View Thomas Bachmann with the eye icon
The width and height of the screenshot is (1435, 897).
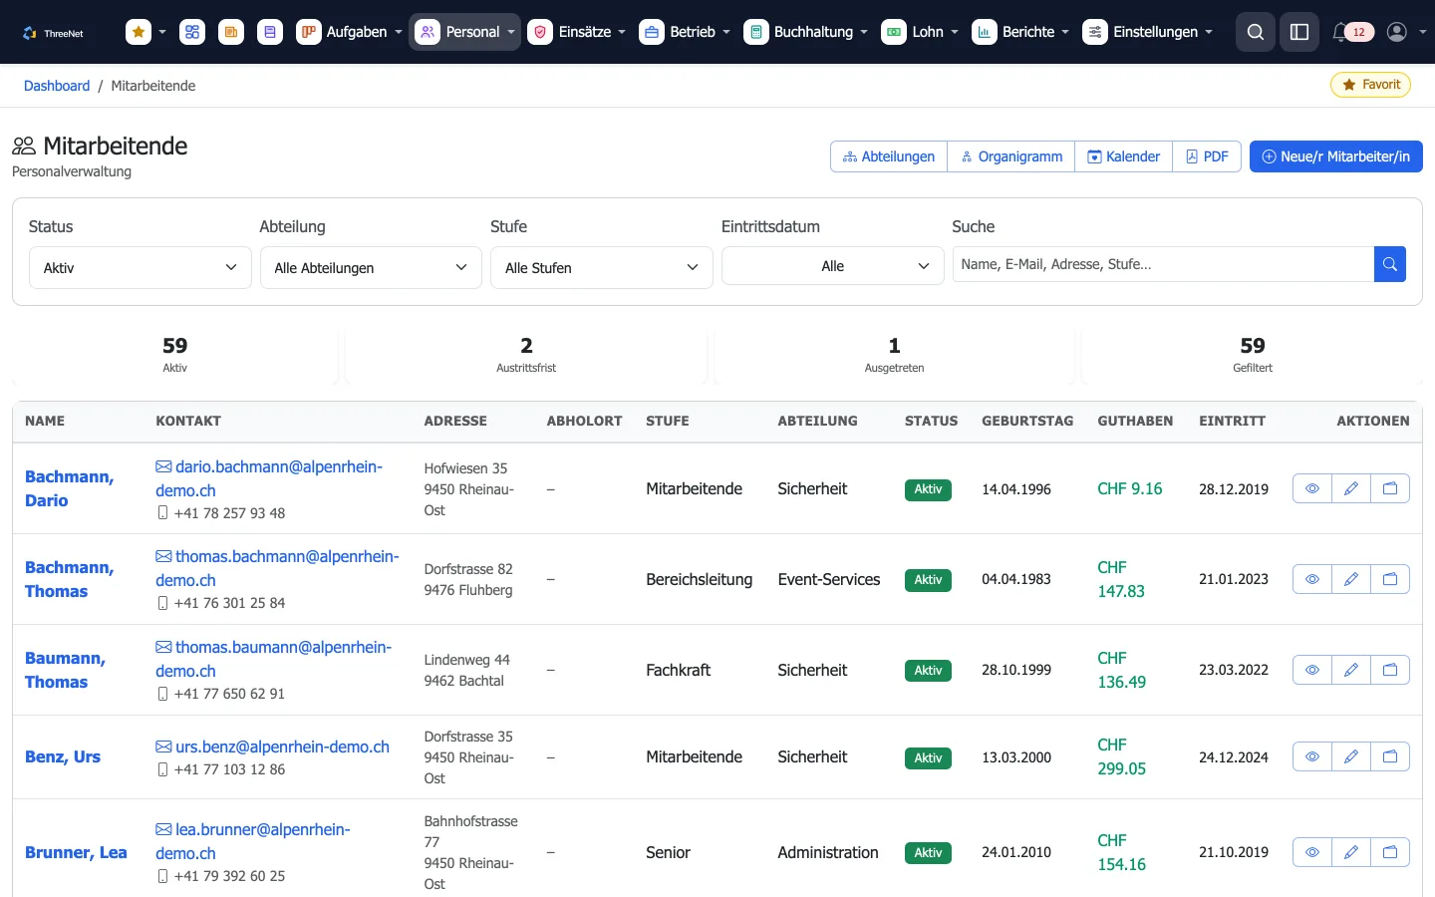[1312, 579]
